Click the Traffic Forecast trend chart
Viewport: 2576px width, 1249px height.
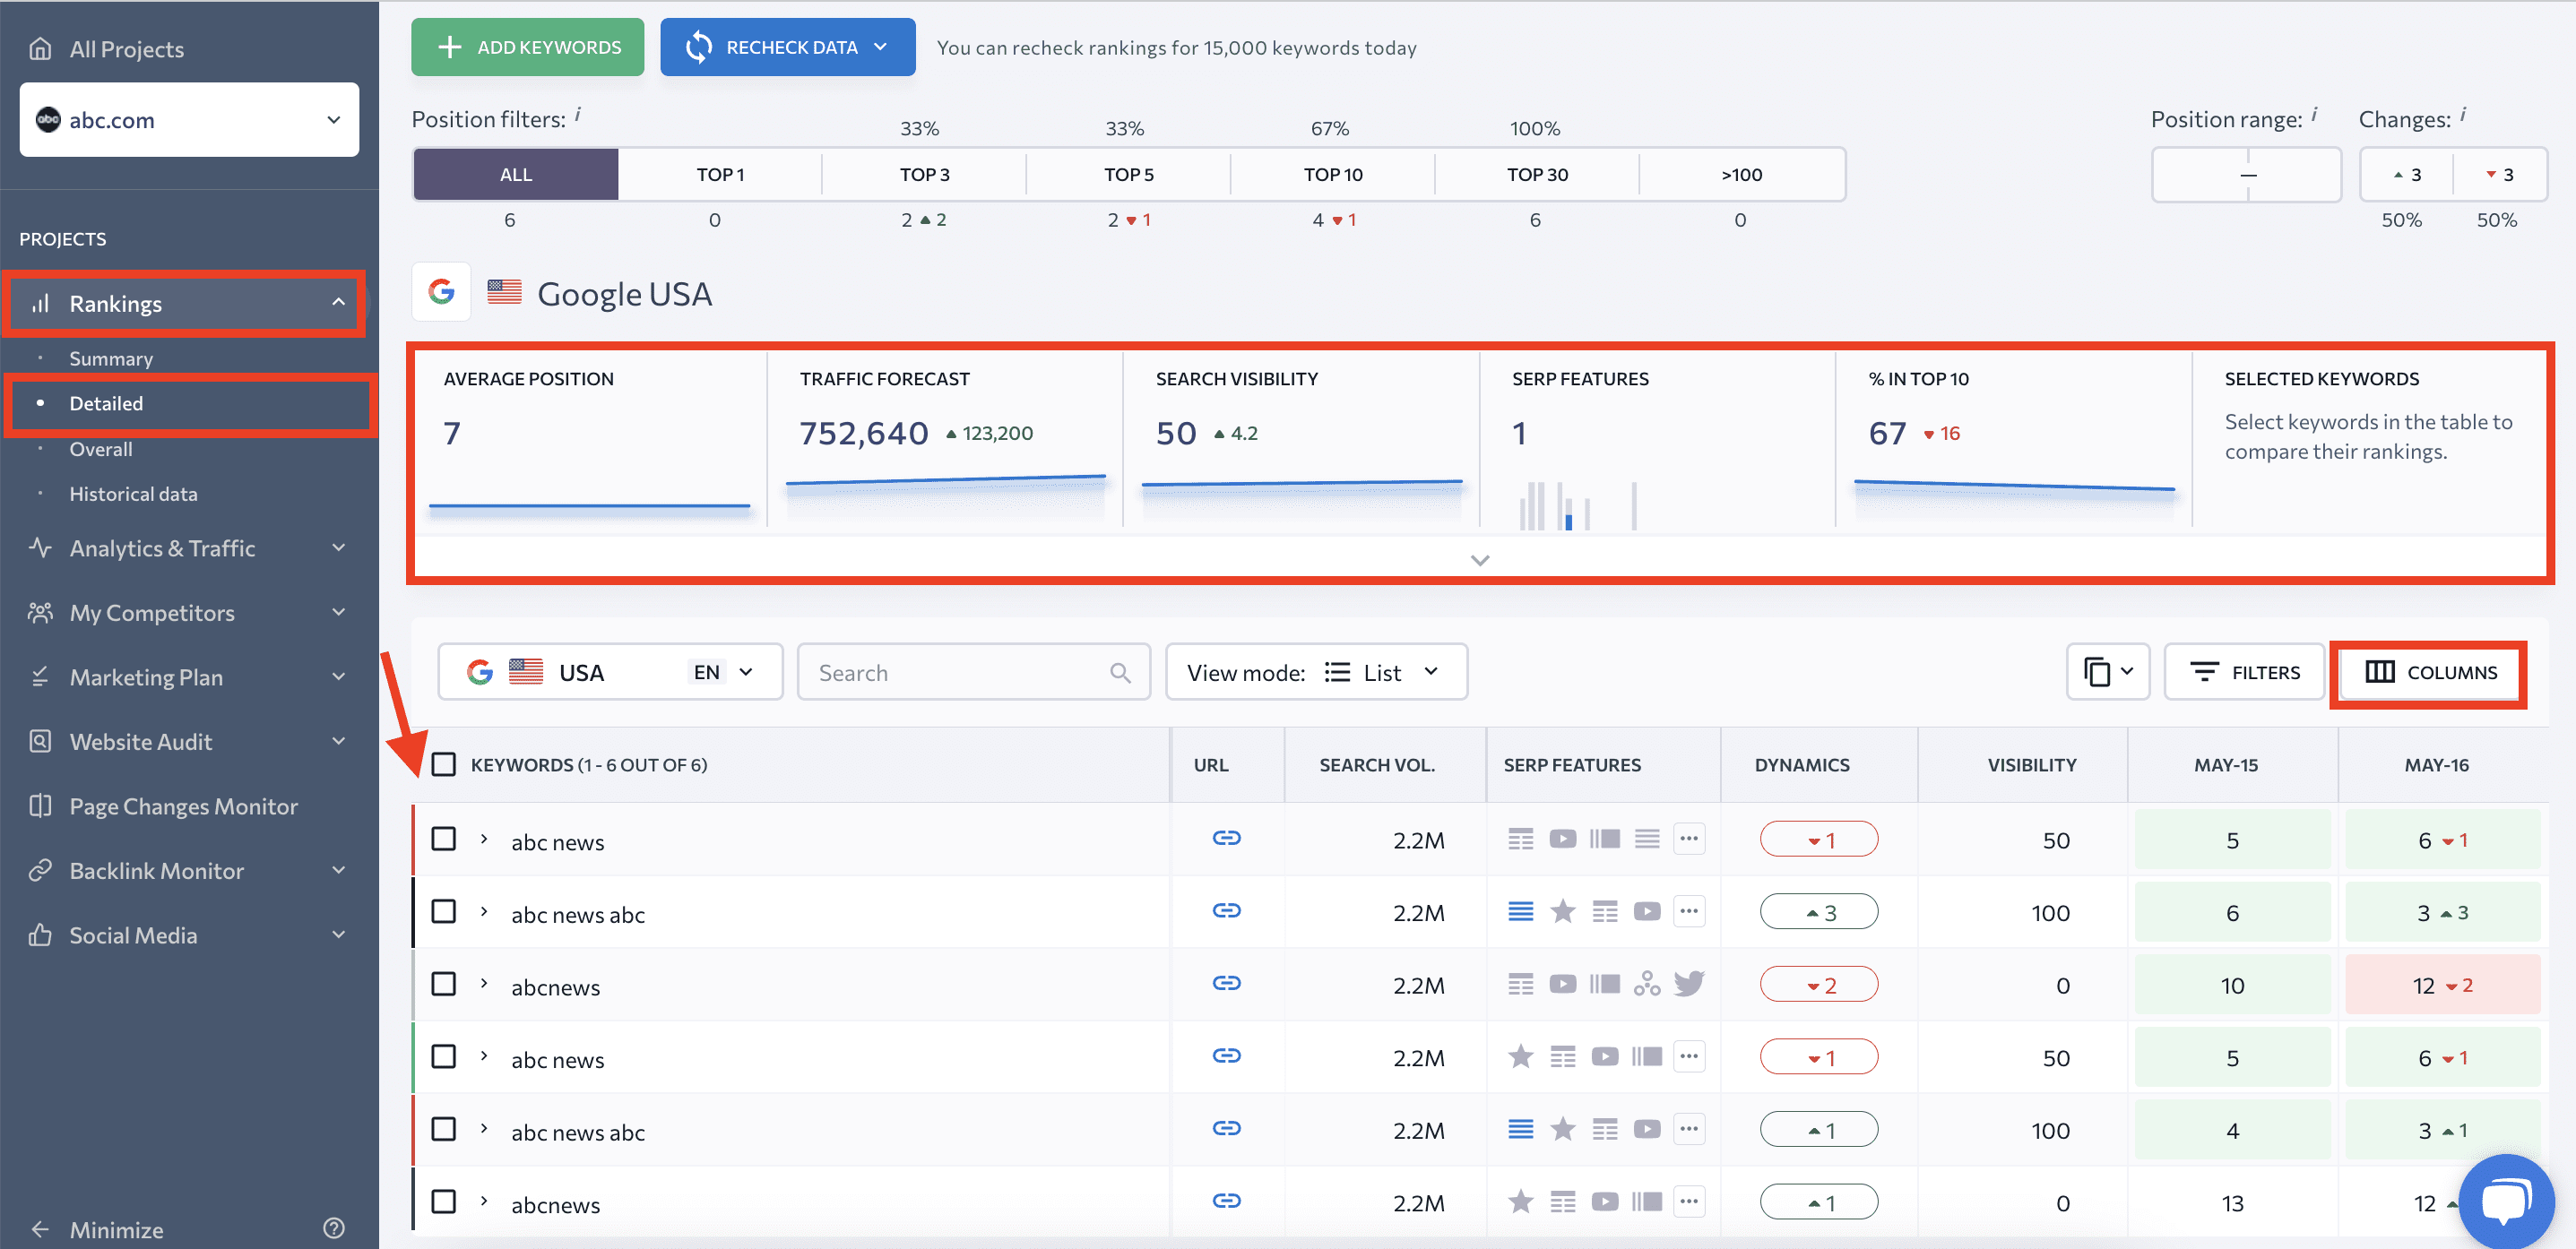tap(946, 496)
